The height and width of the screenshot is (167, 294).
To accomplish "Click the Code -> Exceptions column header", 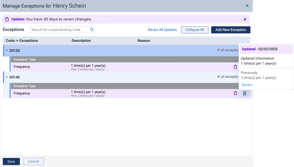I will 22,41.
